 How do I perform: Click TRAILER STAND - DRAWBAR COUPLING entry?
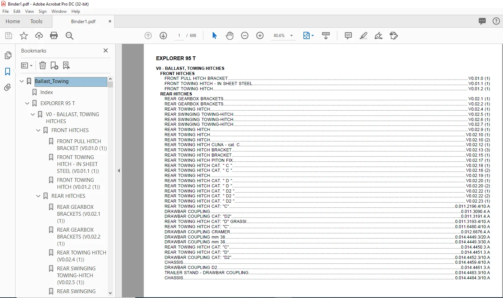point(206,273)
